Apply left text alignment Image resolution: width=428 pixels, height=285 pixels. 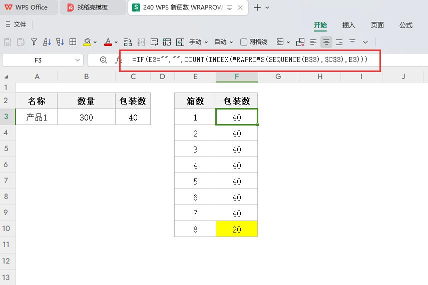pos(313,42)
